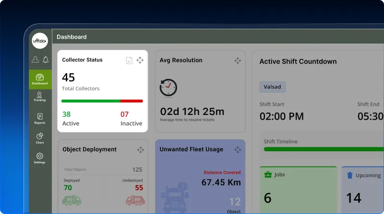Click the 'Distance Covered' label
This screenshot has width=384, height=214.
point(222,172)
